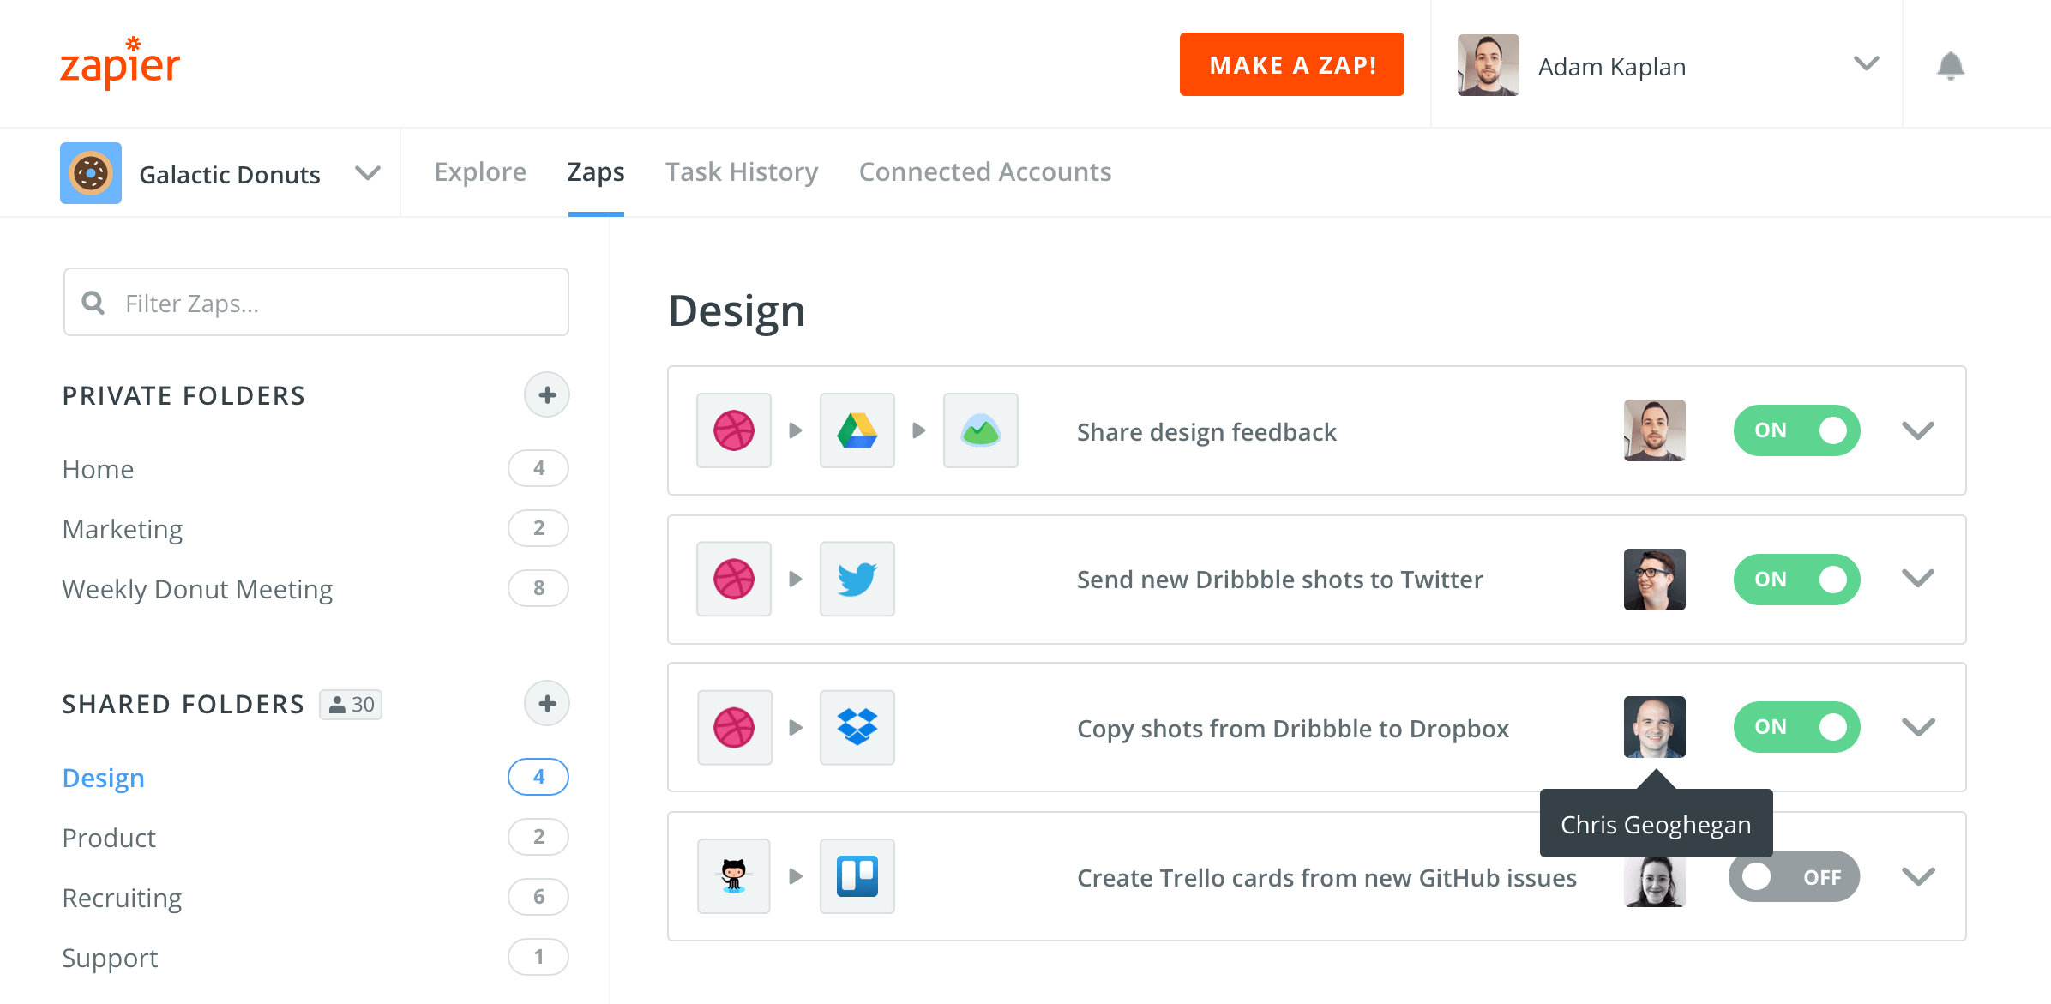Go to the Explore tab
The width and height of the screenshot is (2051, 1004).
coord(480,172)
